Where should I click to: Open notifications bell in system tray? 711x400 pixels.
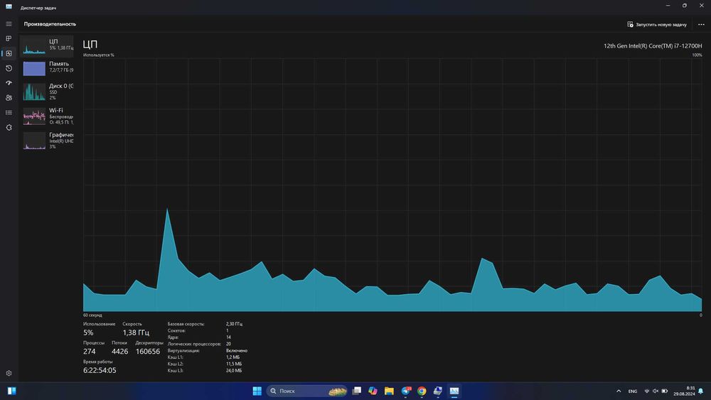point(701,391)
